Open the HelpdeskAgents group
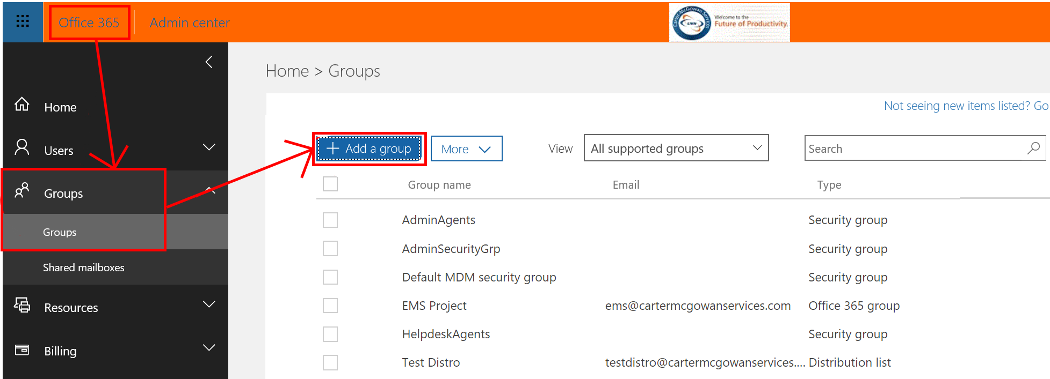The height and width of the screenshot is (379, 1050). tap(446, 334)
